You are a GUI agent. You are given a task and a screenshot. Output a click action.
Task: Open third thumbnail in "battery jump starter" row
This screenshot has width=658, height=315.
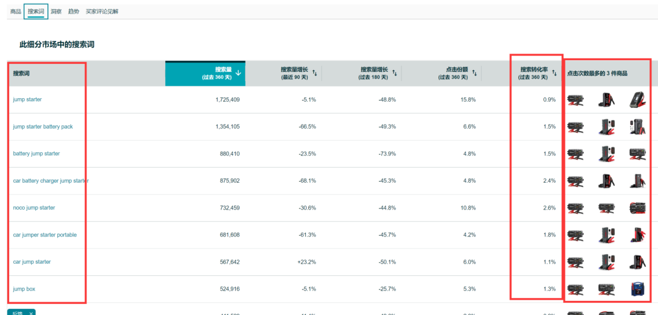[x=637, y=154]
